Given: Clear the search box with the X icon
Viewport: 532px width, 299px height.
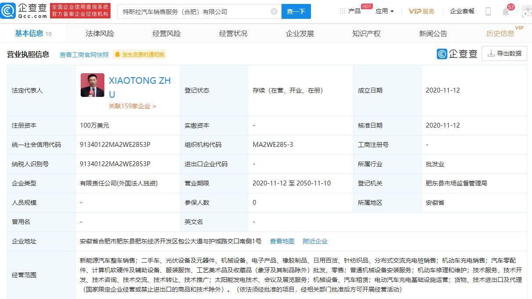Looking at the screenshot, I should (x=274, y=11).
